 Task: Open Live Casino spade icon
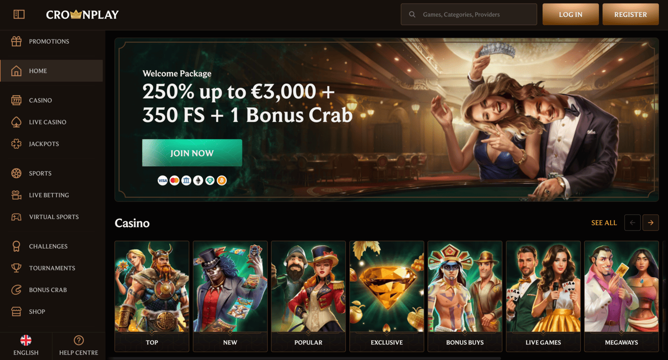[x=16, y=122]
